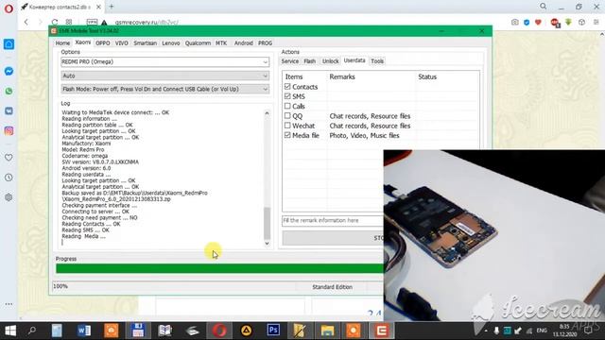The image size is (605, 340).
Task: Open the Windows Start menu
Action: (x=10, y=331)
